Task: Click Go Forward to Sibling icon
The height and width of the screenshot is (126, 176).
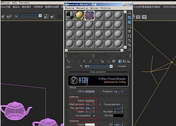Action: (x=128, y=61)
